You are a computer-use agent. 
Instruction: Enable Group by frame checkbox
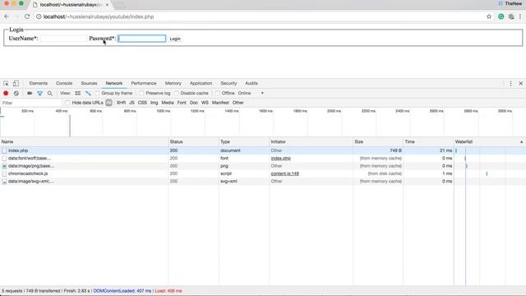97,93
